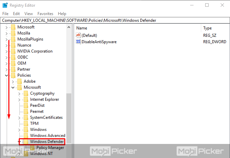Select the Internet Explorer folder icon
Image resolution: width=230 pixels, height=158 pixels.
[26, 99]
